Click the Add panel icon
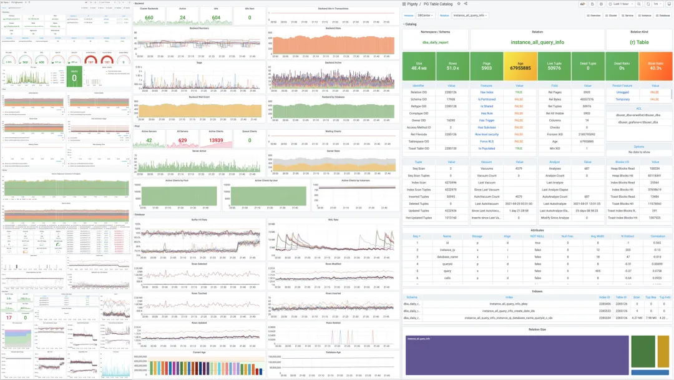The width and height of the screenshot is (674, 380). (583, 4)
